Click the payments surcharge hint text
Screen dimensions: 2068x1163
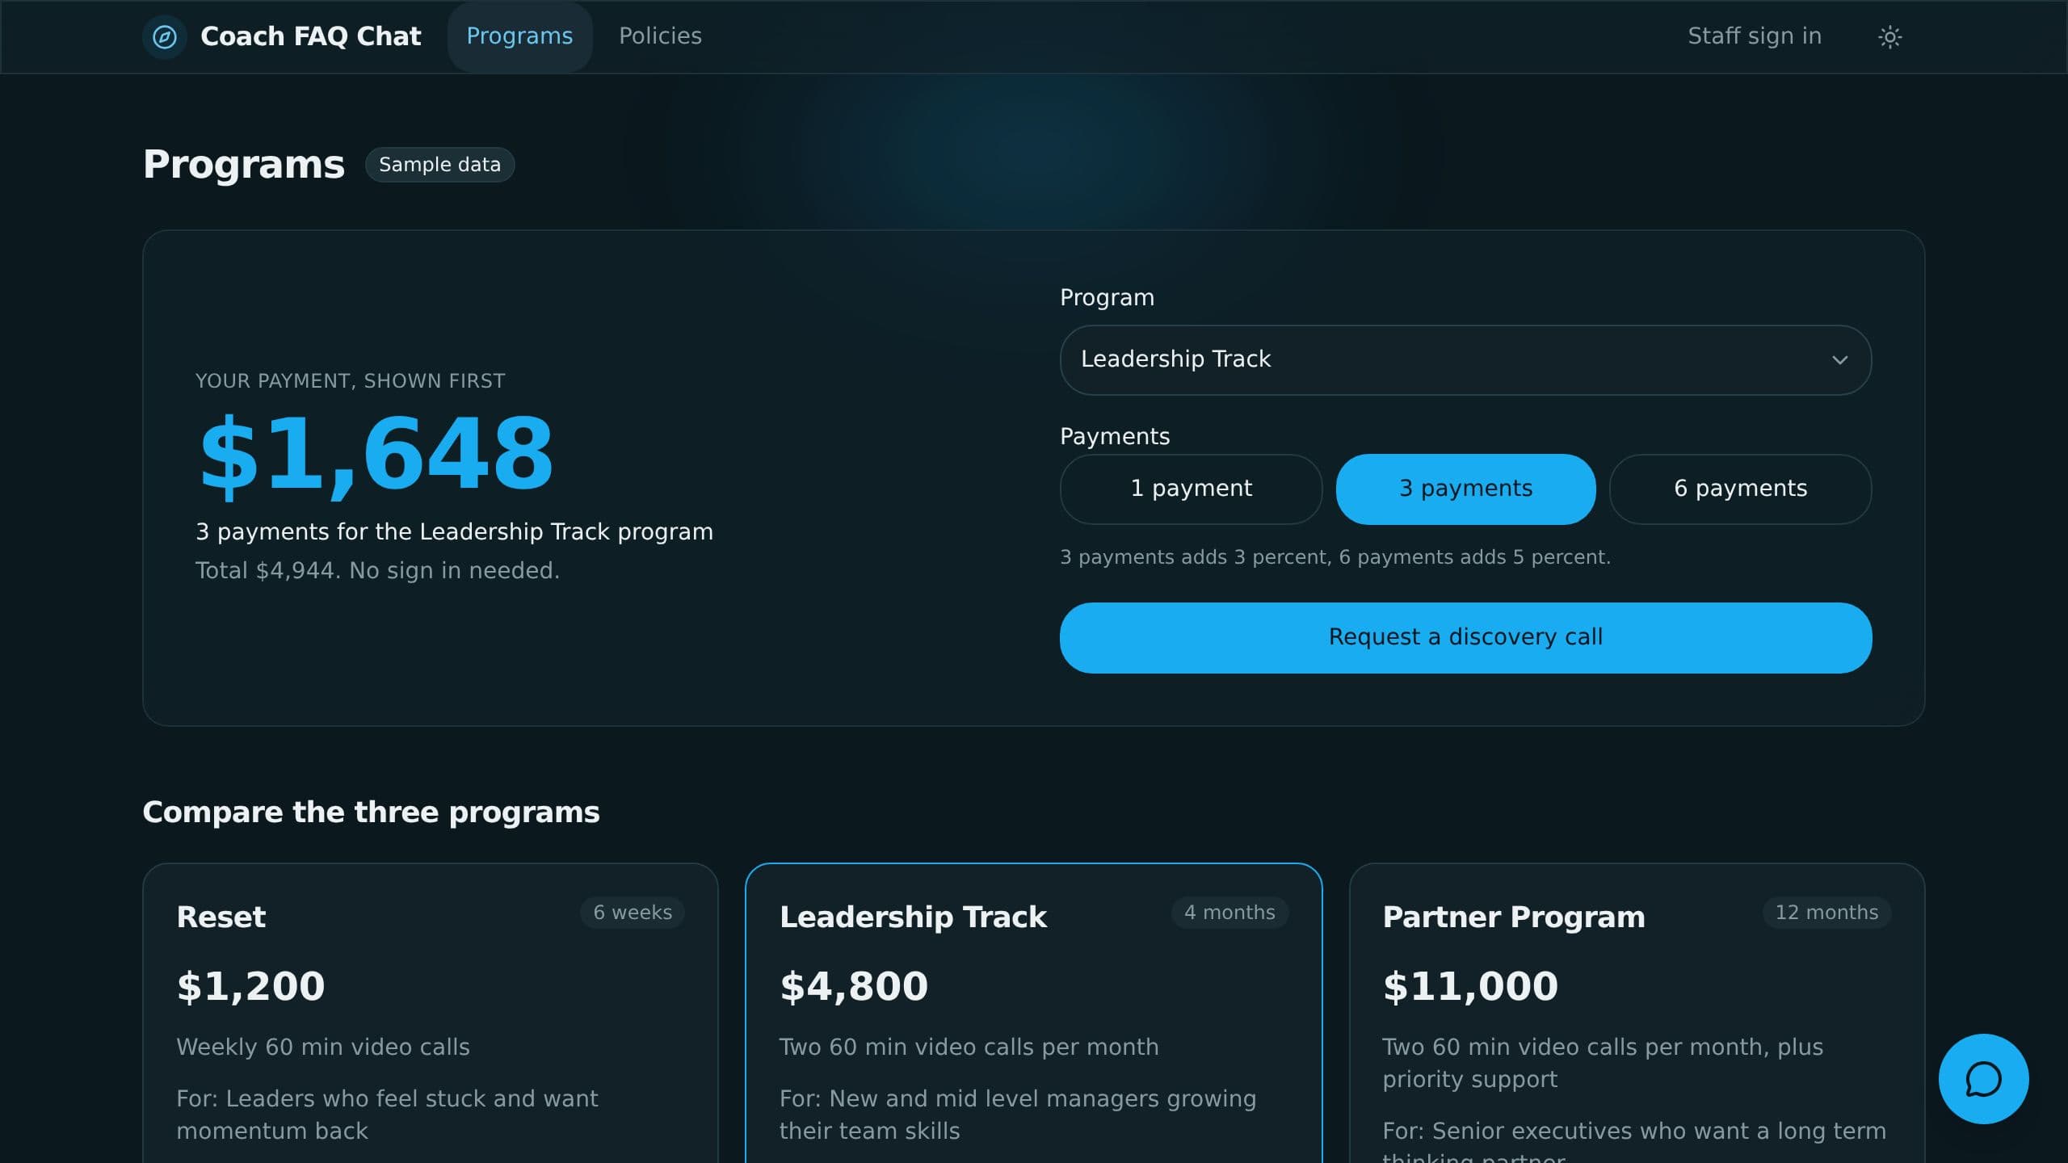point(1335,557)
